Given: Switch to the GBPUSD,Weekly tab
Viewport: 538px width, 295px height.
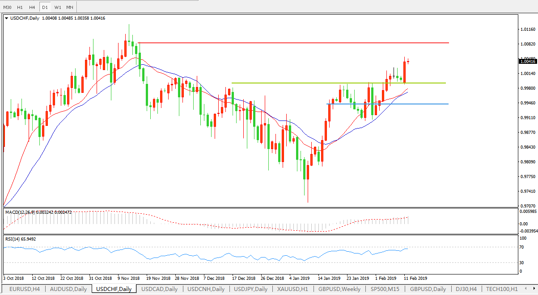Looking at the screenshot, I should [x=339, y=289].
